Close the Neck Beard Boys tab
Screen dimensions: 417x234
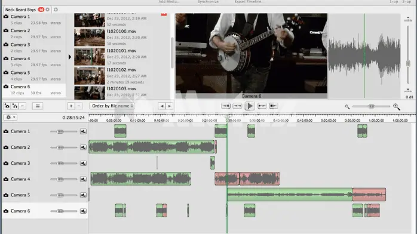48,10
